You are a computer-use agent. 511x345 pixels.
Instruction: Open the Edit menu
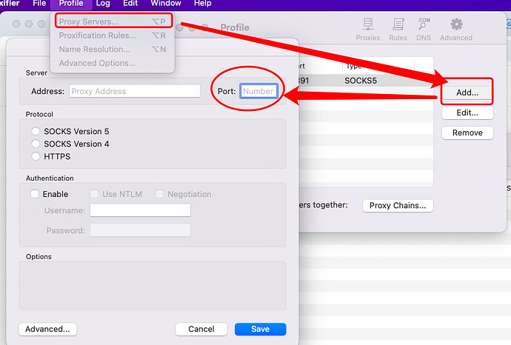tap(130, 4)
